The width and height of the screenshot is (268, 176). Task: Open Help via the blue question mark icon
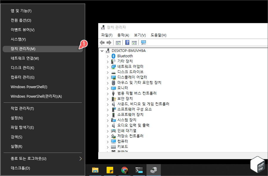pyautogui.click(x=127, y=42)
